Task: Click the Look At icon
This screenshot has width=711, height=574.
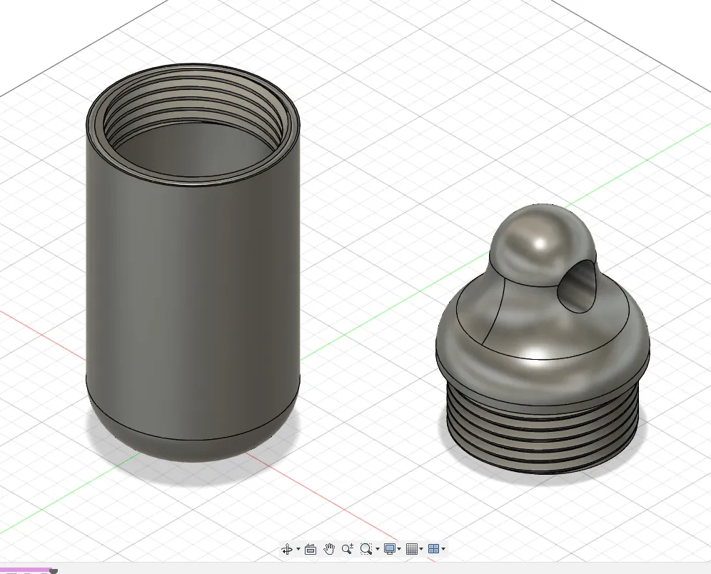Action: pyautogui.click(x=311, y=549)
